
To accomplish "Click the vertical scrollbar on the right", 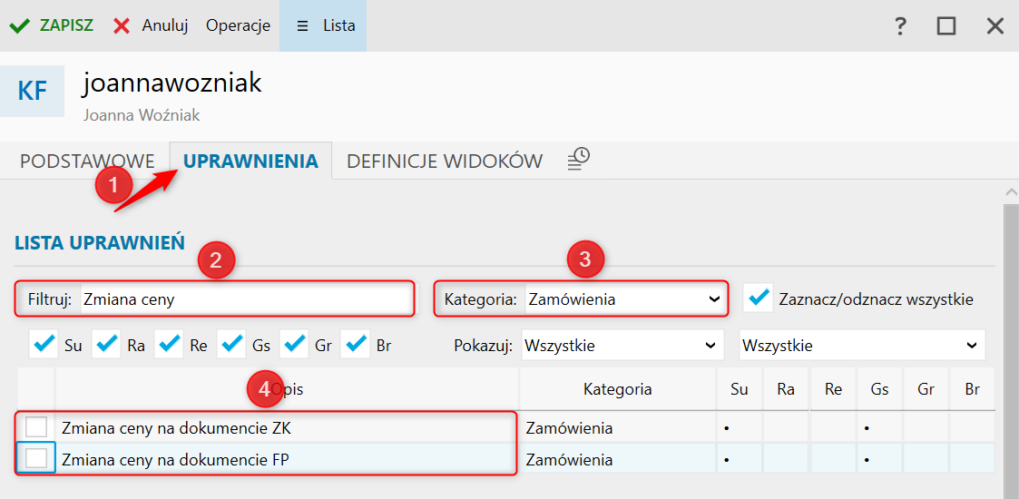I will tap(1011, 345).
